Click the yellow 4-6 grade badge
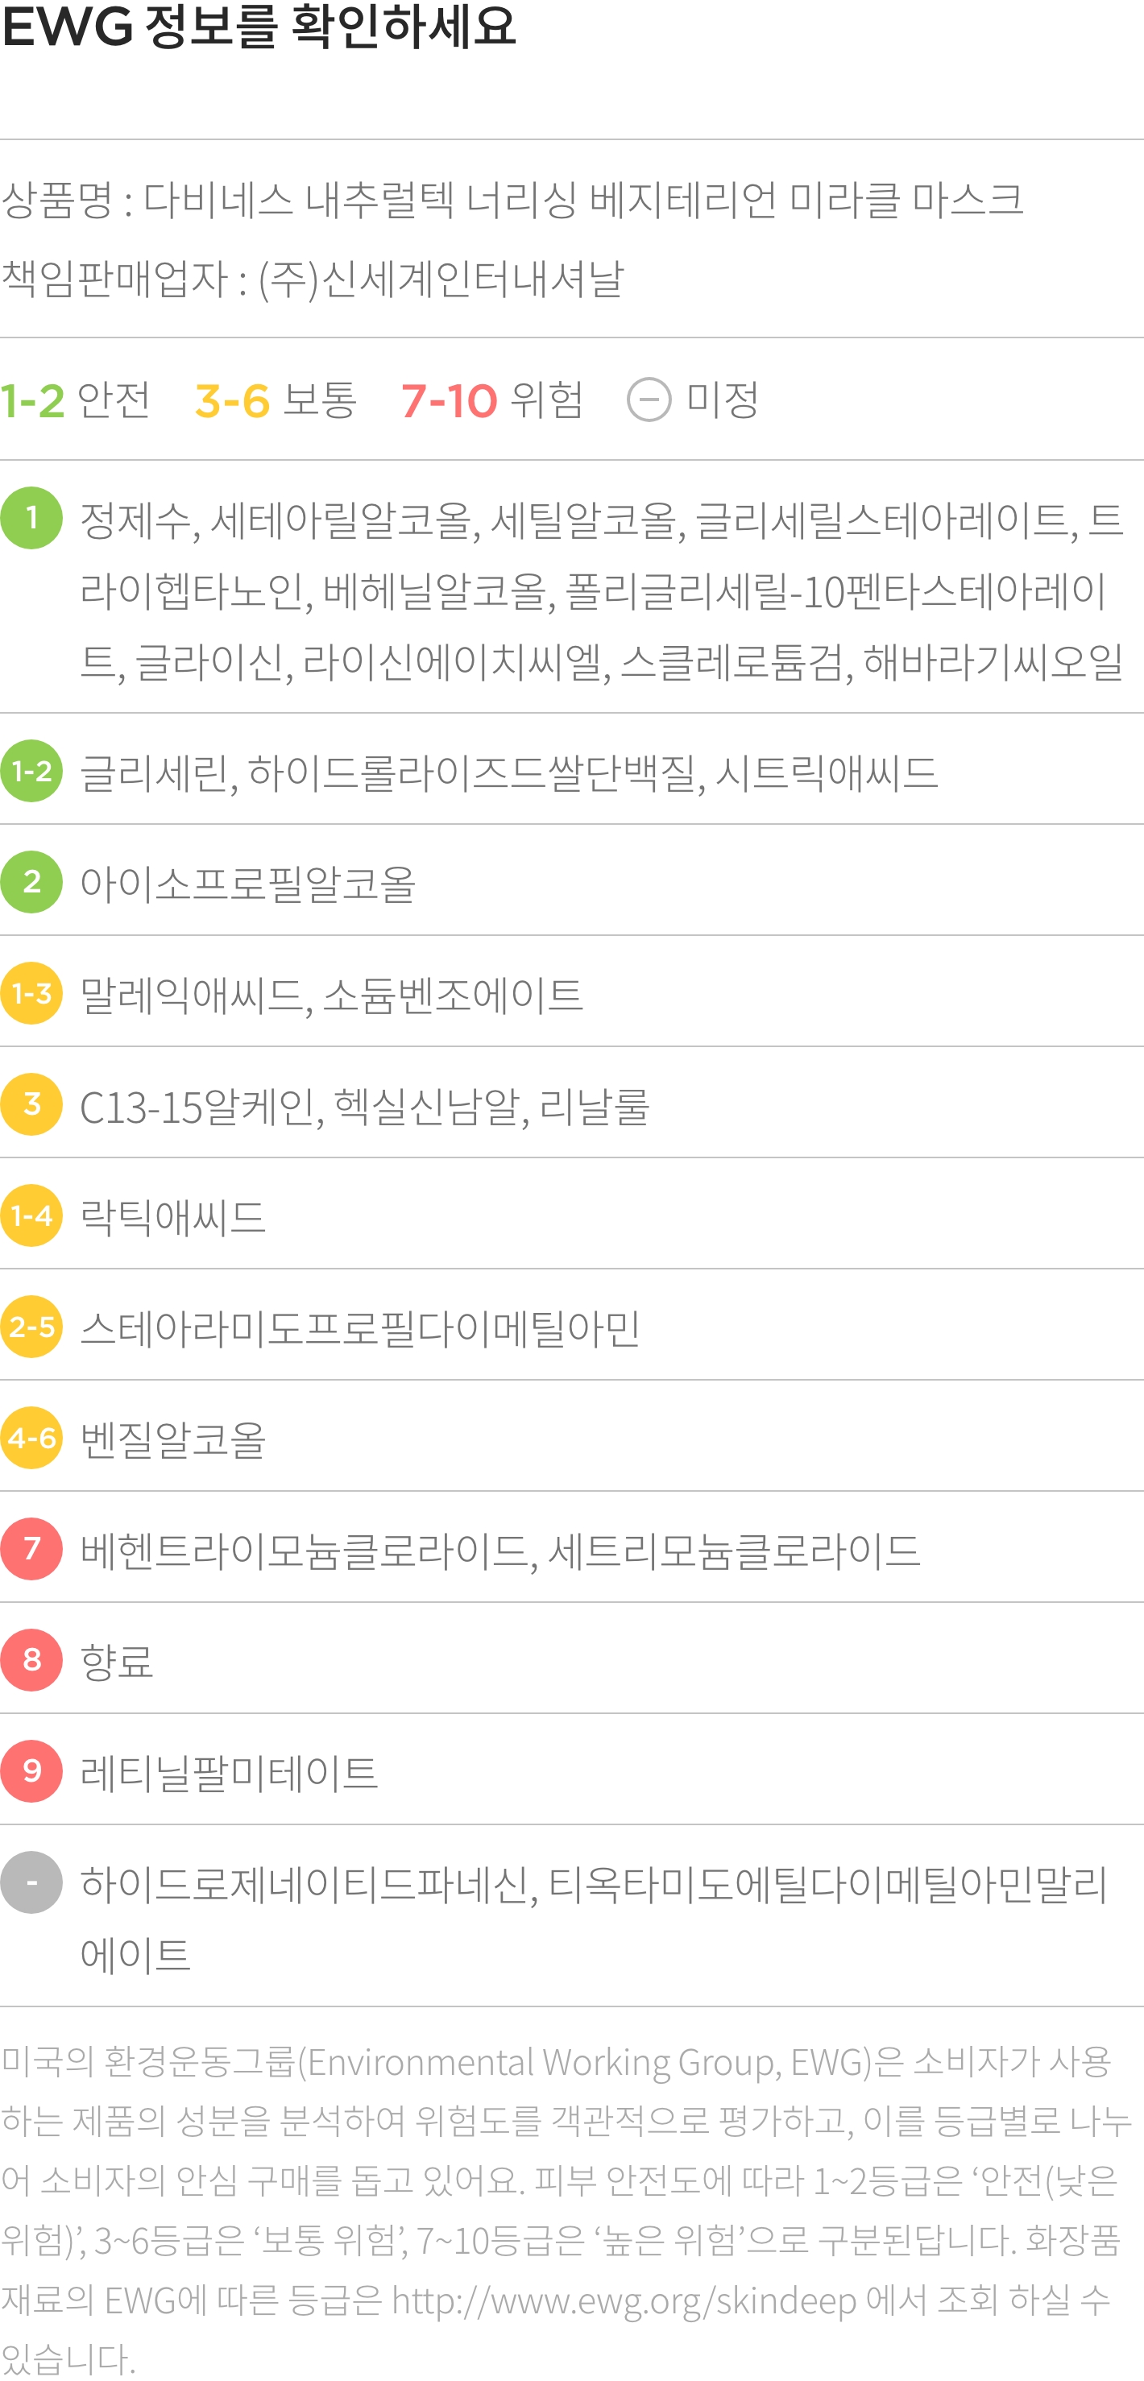Viewport: 1144px width, 2381px height. click(x=31, y=1439)
